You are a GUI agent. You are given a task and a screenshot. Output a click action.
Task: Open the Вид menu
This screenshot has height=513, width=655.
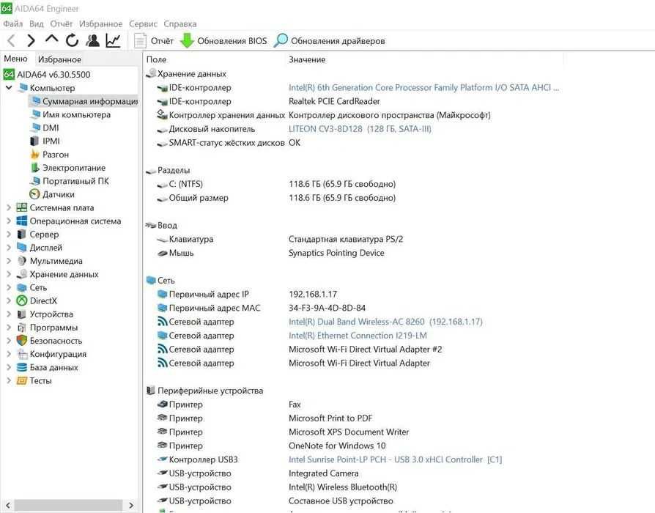click(x=37, y=23)
